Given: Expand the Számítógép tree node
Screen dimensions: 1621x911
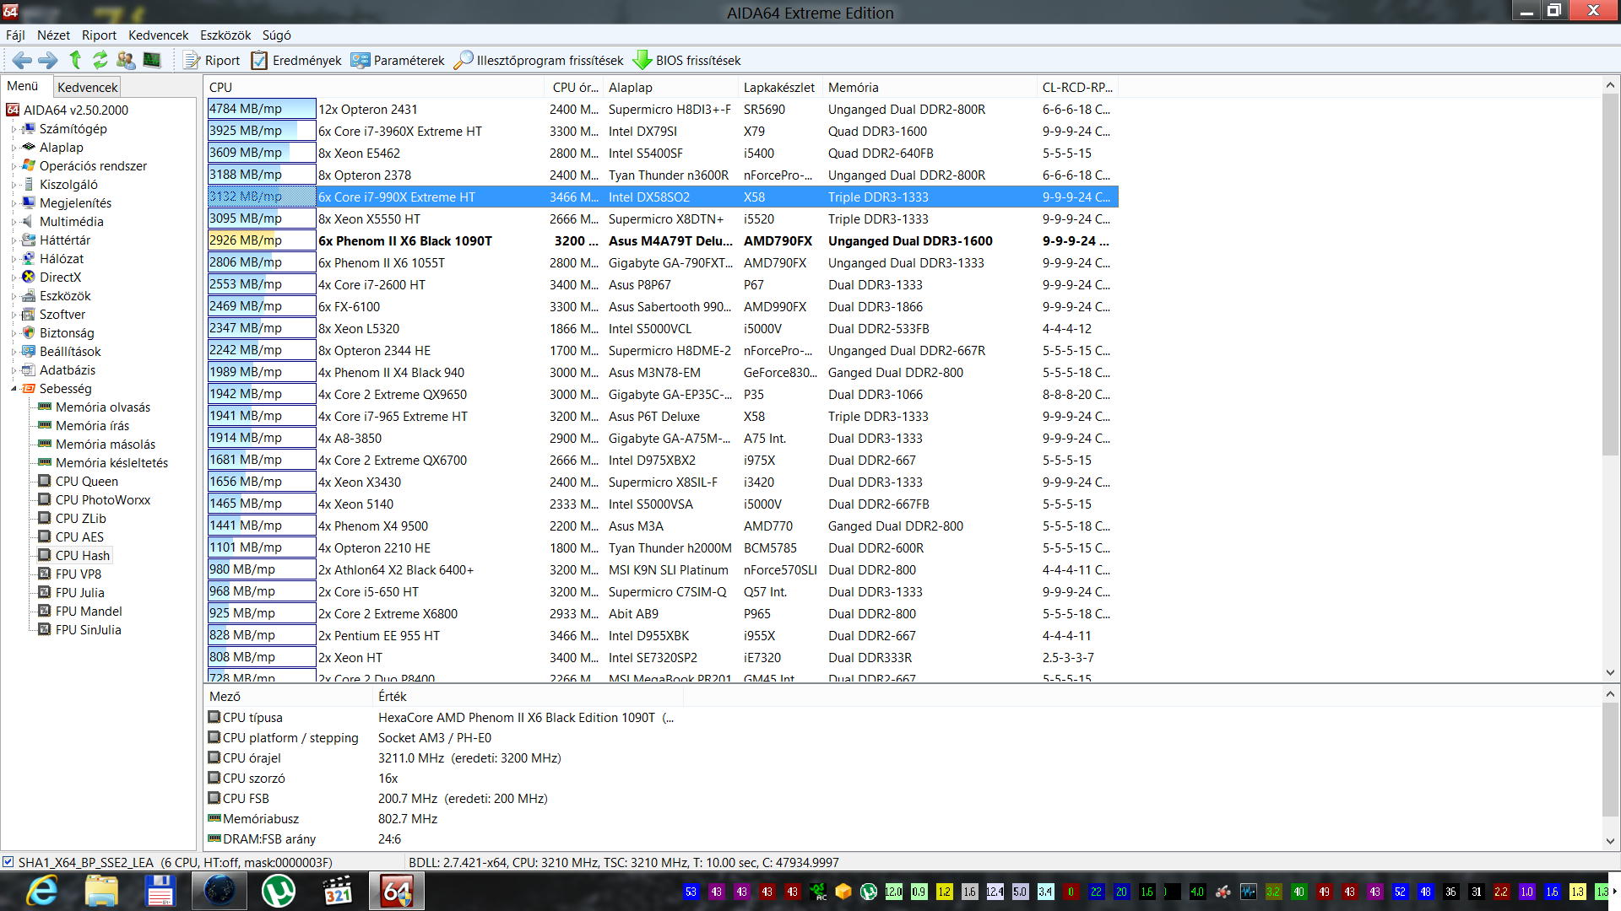Looking at the screenshot, I should coord(14,129).
